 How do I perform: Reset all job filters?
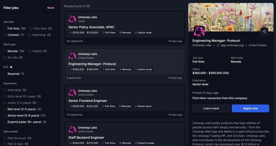[51, 8]
